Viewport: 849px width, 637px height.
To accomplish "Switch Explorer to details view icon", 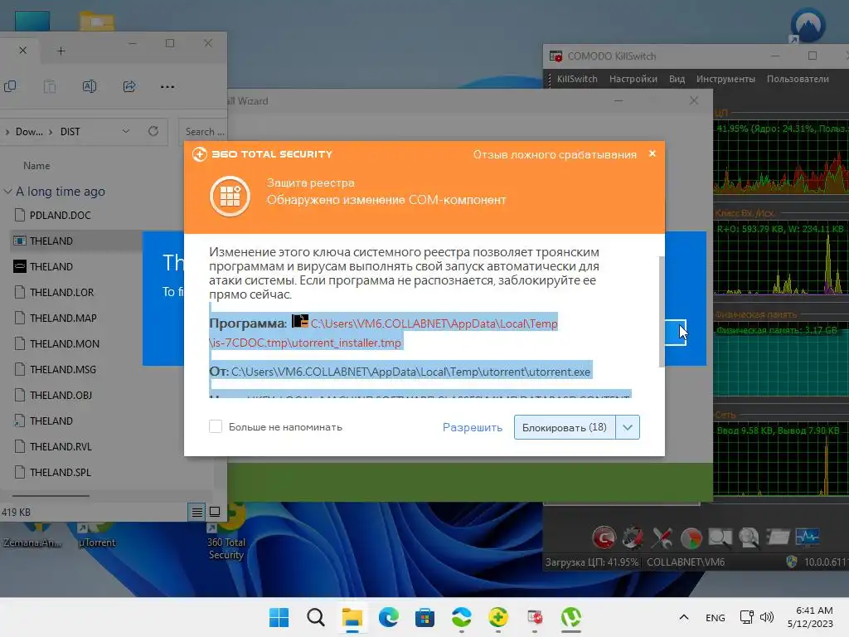I will coord(197,511).
